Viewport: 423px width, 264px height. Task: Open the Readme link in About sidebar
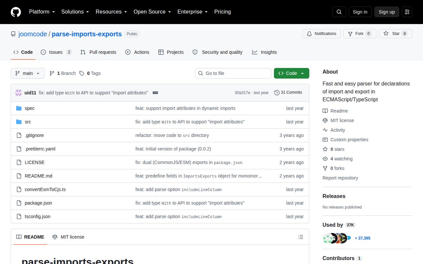[335, 111]
